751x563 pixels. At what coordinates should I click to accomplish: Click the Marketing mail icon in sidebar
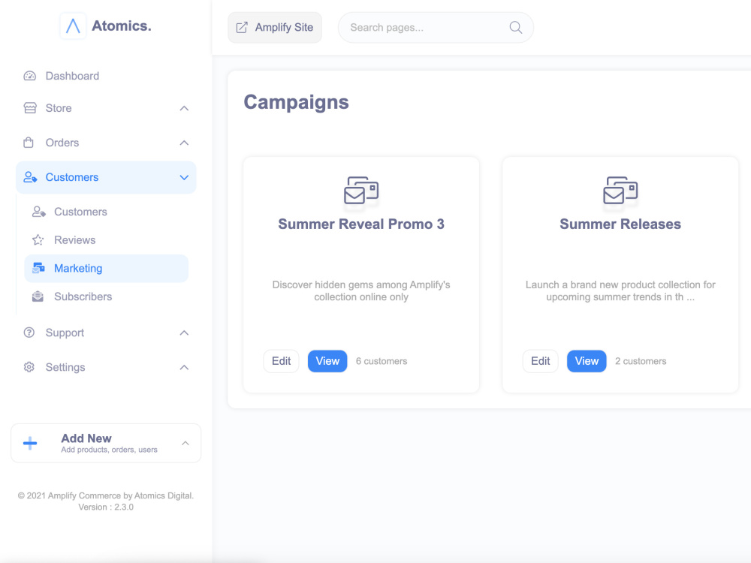pos(38,268)
